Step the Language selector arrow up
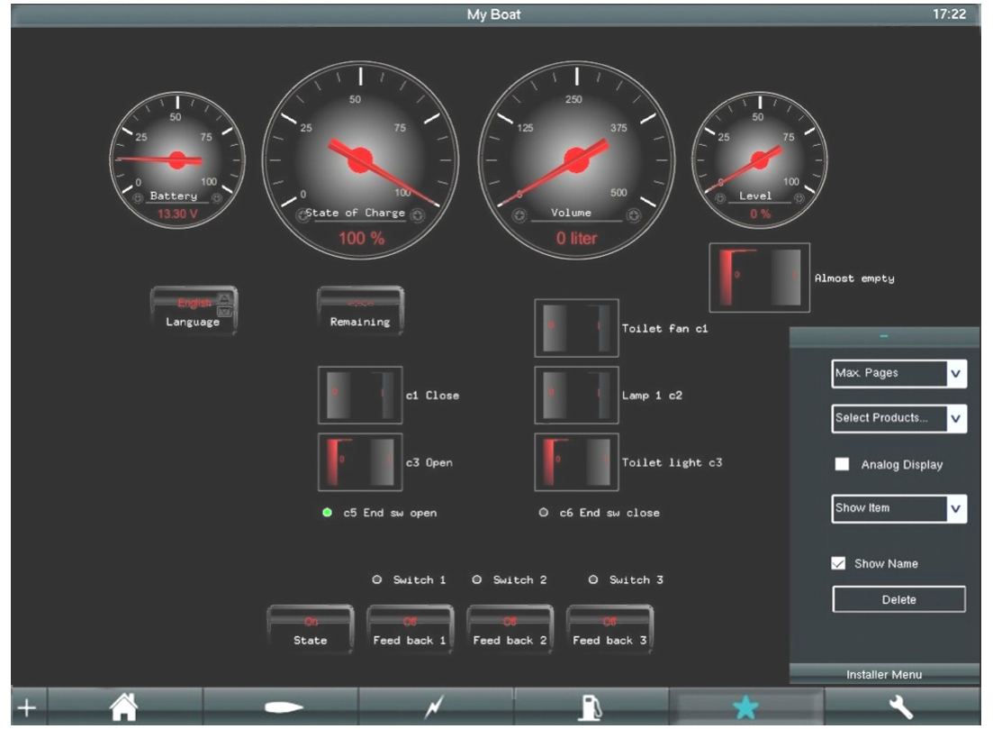 tap(225, 298)
